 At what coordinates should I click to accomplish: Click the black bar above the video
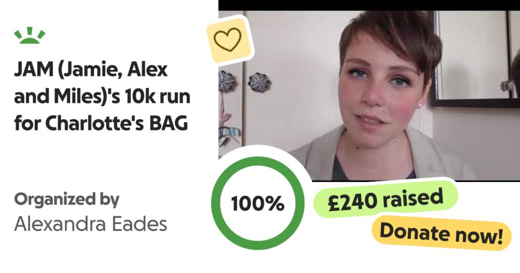click(x=369, y=5)
